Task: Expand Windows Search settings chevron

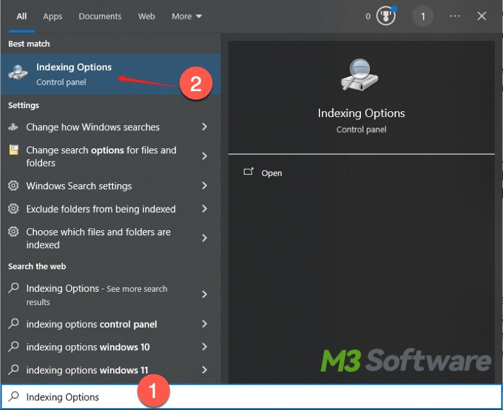Action: pos(204,186)
